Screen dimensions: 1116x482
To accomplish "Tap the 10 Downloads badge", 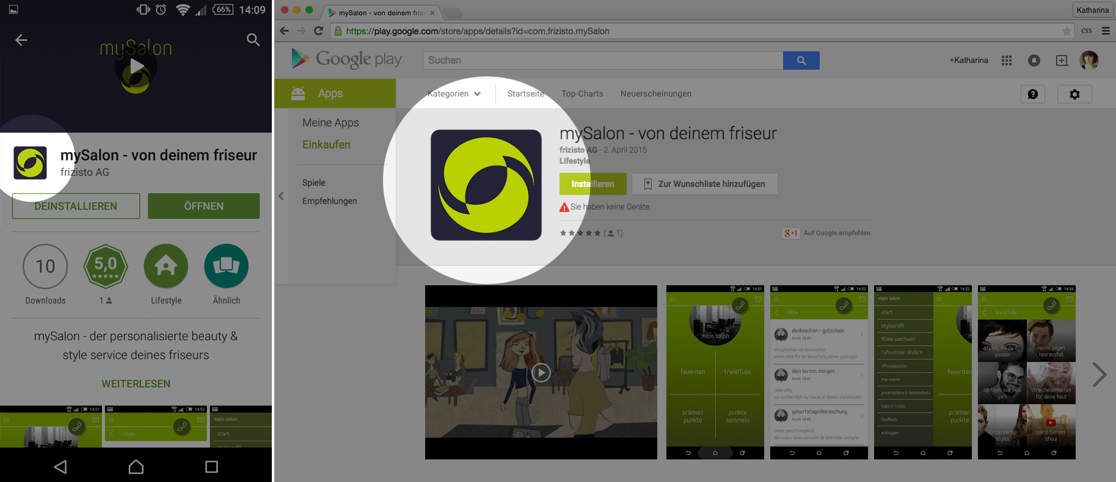I will [x=45, y=266].
